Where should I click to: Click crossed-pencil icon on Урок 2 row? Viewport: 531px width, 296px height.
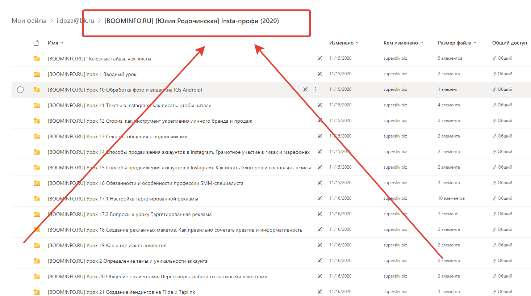[320, 261]
